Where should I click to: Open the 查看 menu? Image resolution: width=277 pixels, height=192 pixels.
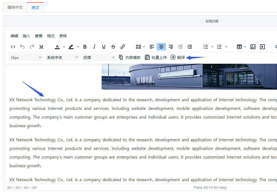[x=39, y=36]
